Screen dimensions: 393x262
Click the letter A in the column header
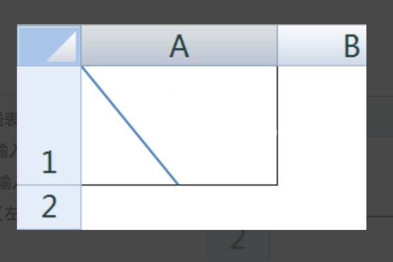(x=179, y=46)
